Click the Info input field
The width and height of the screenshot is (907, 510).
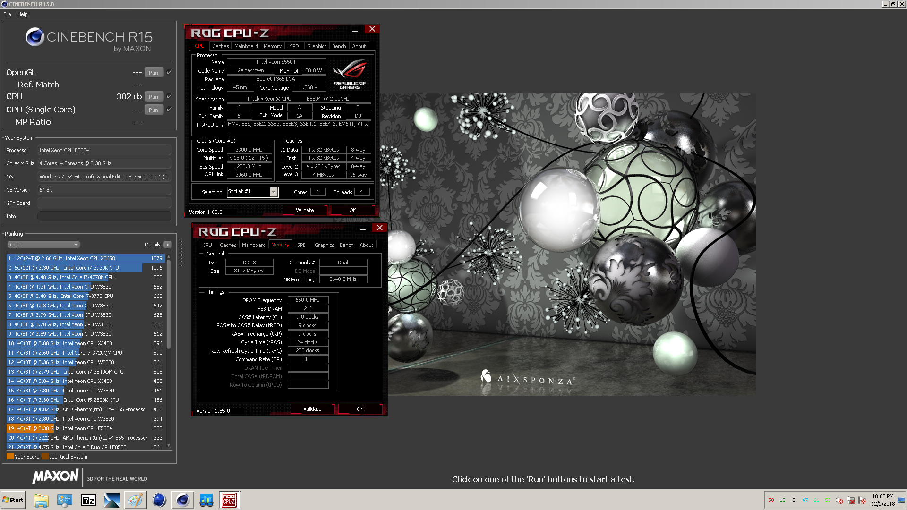pyautogui.click(x=104, y=216)
